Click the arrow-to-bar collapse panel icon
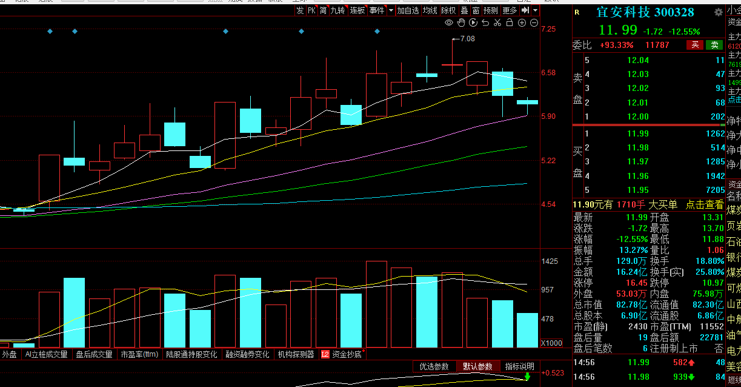The width and height of the screenshot is (741, 387). (525, 10)
